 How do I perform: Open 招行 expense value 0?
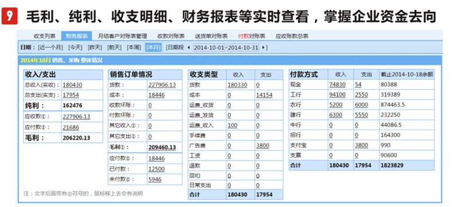pos(356,135)
